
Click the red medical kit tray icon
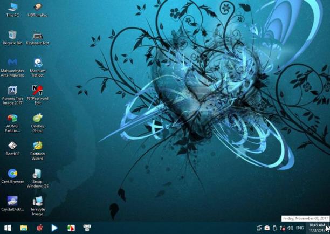click(x=267, y=228)
